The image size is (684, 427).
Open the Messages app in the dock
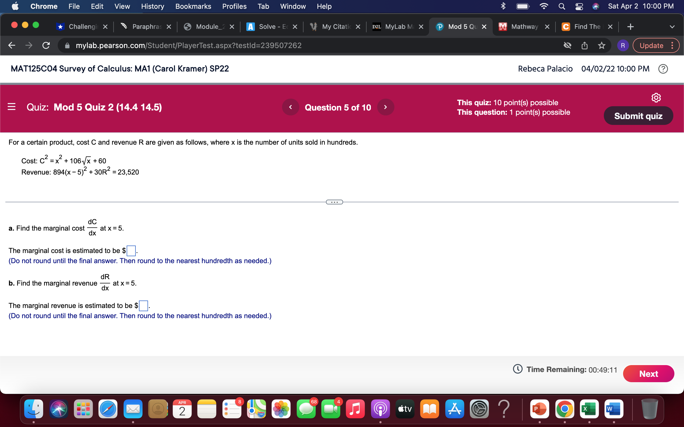pos(306,409)
